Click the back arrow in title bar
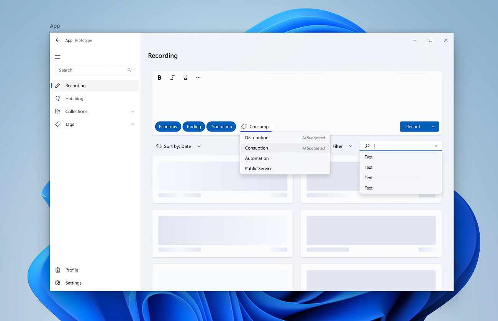The height and width of the screenshot is (321, 498). (x=57, y=40)
